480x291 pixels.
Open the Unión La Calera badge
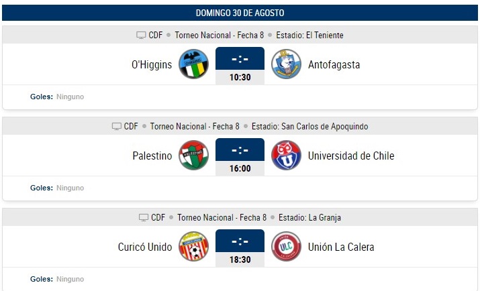pos(286,246)
